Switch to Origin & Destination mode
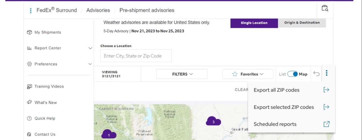The width and height of the screenshot is (362, 140). point(302,23)
